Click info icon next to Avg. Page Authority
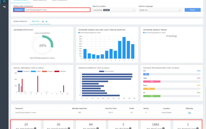Image resolution: width=206 pixels, height=129 pixels. [35, 128]
